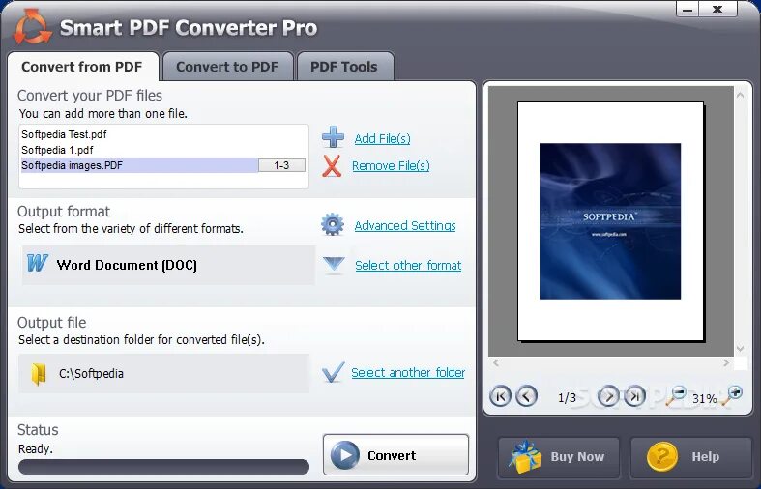Go to next preview page
This screenshot has height=489, width=761.
608,396
